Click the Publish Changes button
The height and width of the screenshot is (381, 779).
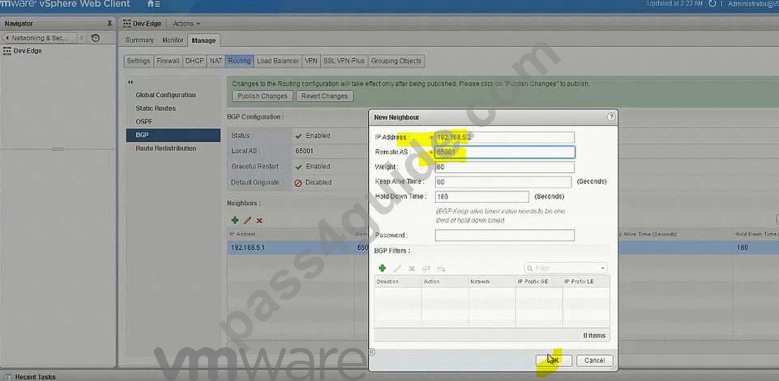[x=262, y=96]
